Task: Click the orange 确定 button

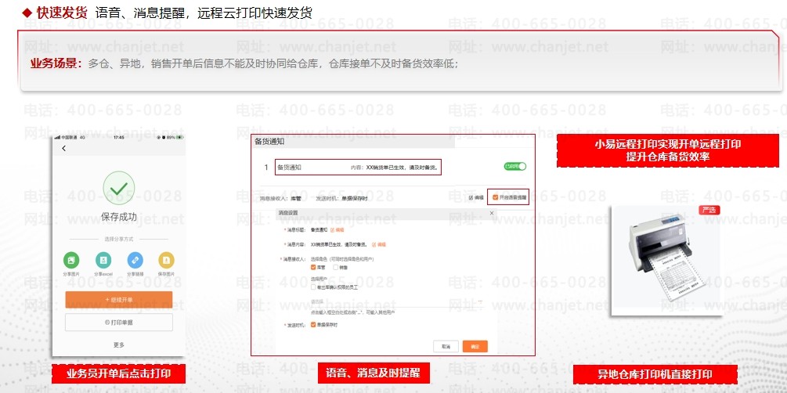Action: pos(475,345)
